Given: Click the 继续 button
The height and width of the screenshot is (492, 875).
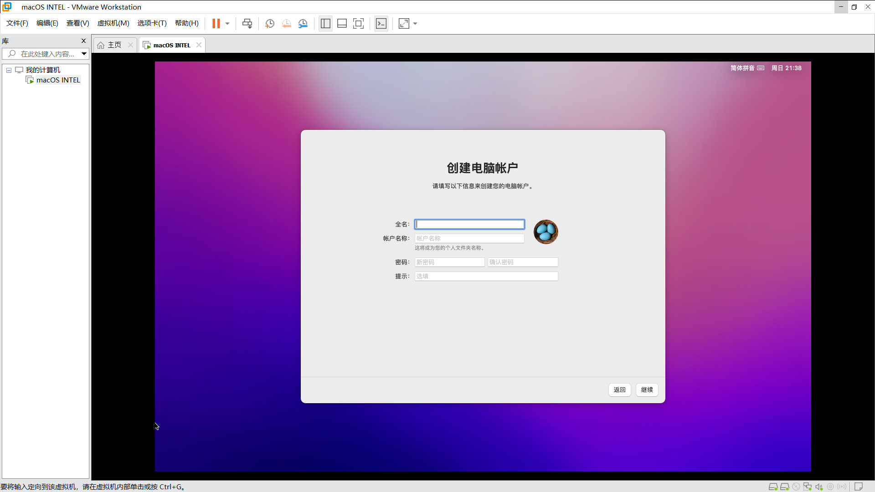Looking at the screenshot, I should point(647,389).
